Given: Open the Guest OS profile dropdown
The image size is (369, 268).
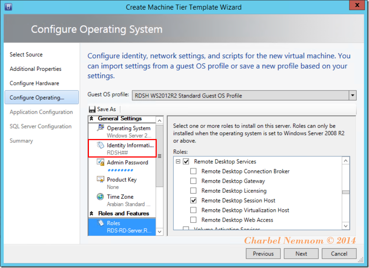Looking at the screenshot, I should tap(352, 95).
